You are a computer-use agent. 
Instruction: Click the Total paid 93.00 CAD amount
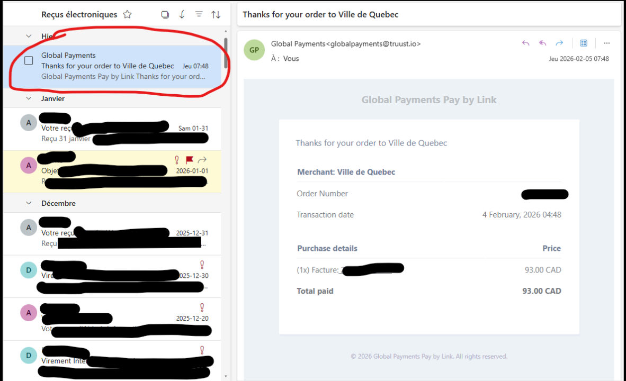point(542,291)
